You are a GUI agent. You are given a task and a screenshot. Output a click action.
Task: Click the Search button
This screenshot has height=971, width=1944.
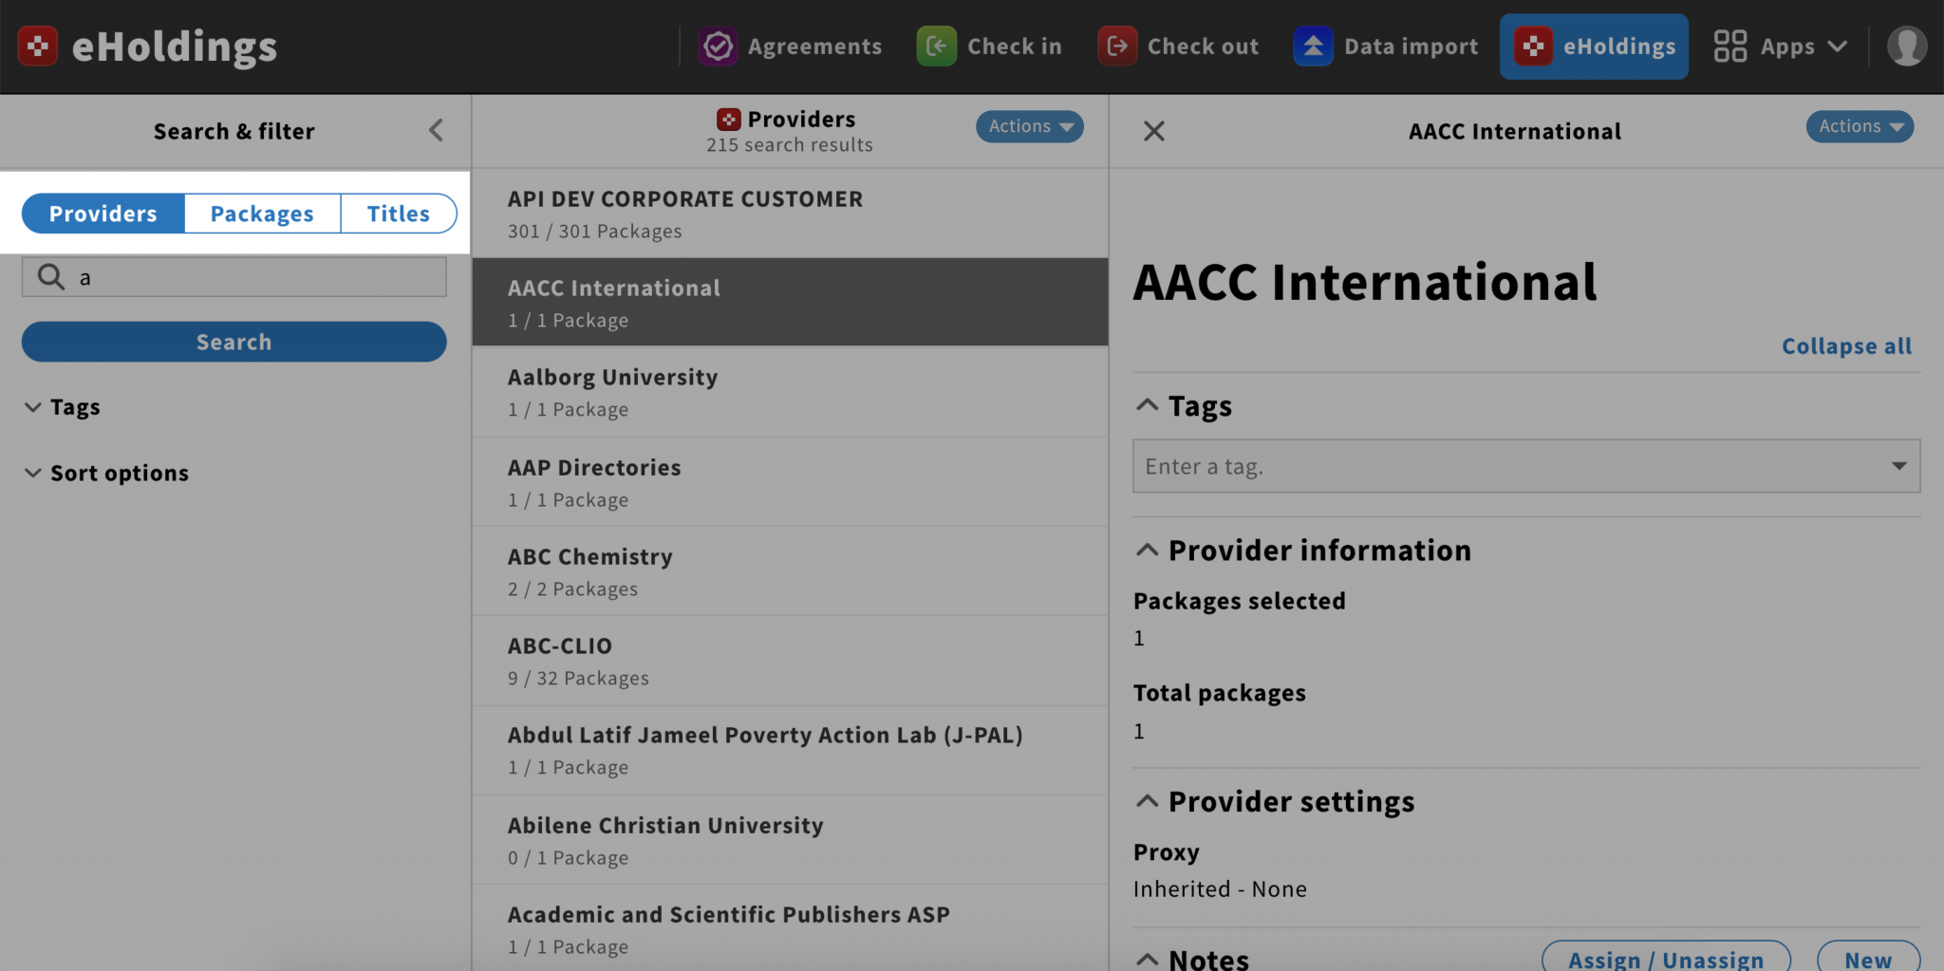point(234,342)
